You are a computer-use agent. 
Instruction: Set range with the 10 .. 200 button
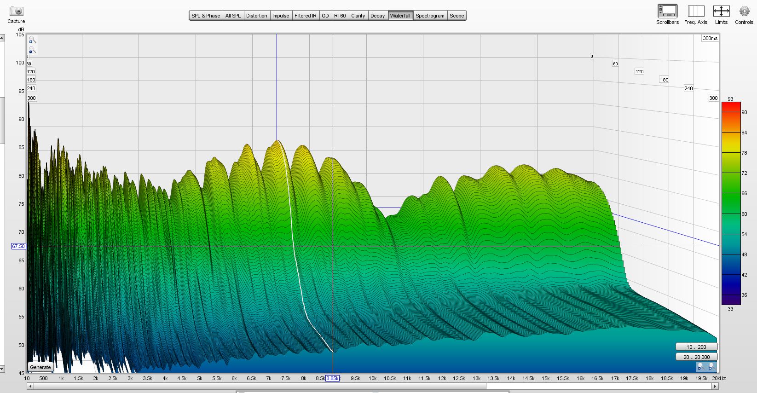tap(696, 347)
